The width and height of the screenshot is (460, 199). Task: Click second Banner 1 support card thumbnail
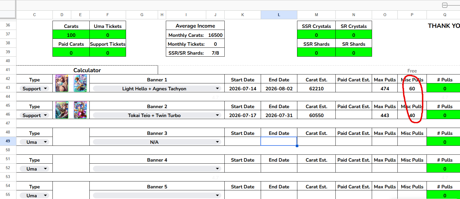[80, 83]
